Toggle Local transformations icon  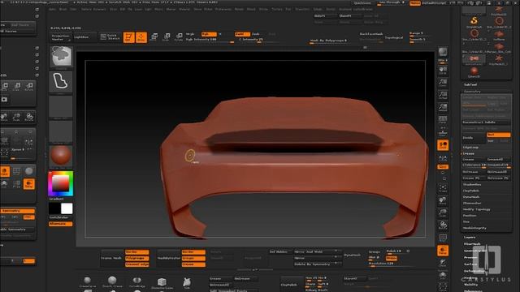coord(443,145)
